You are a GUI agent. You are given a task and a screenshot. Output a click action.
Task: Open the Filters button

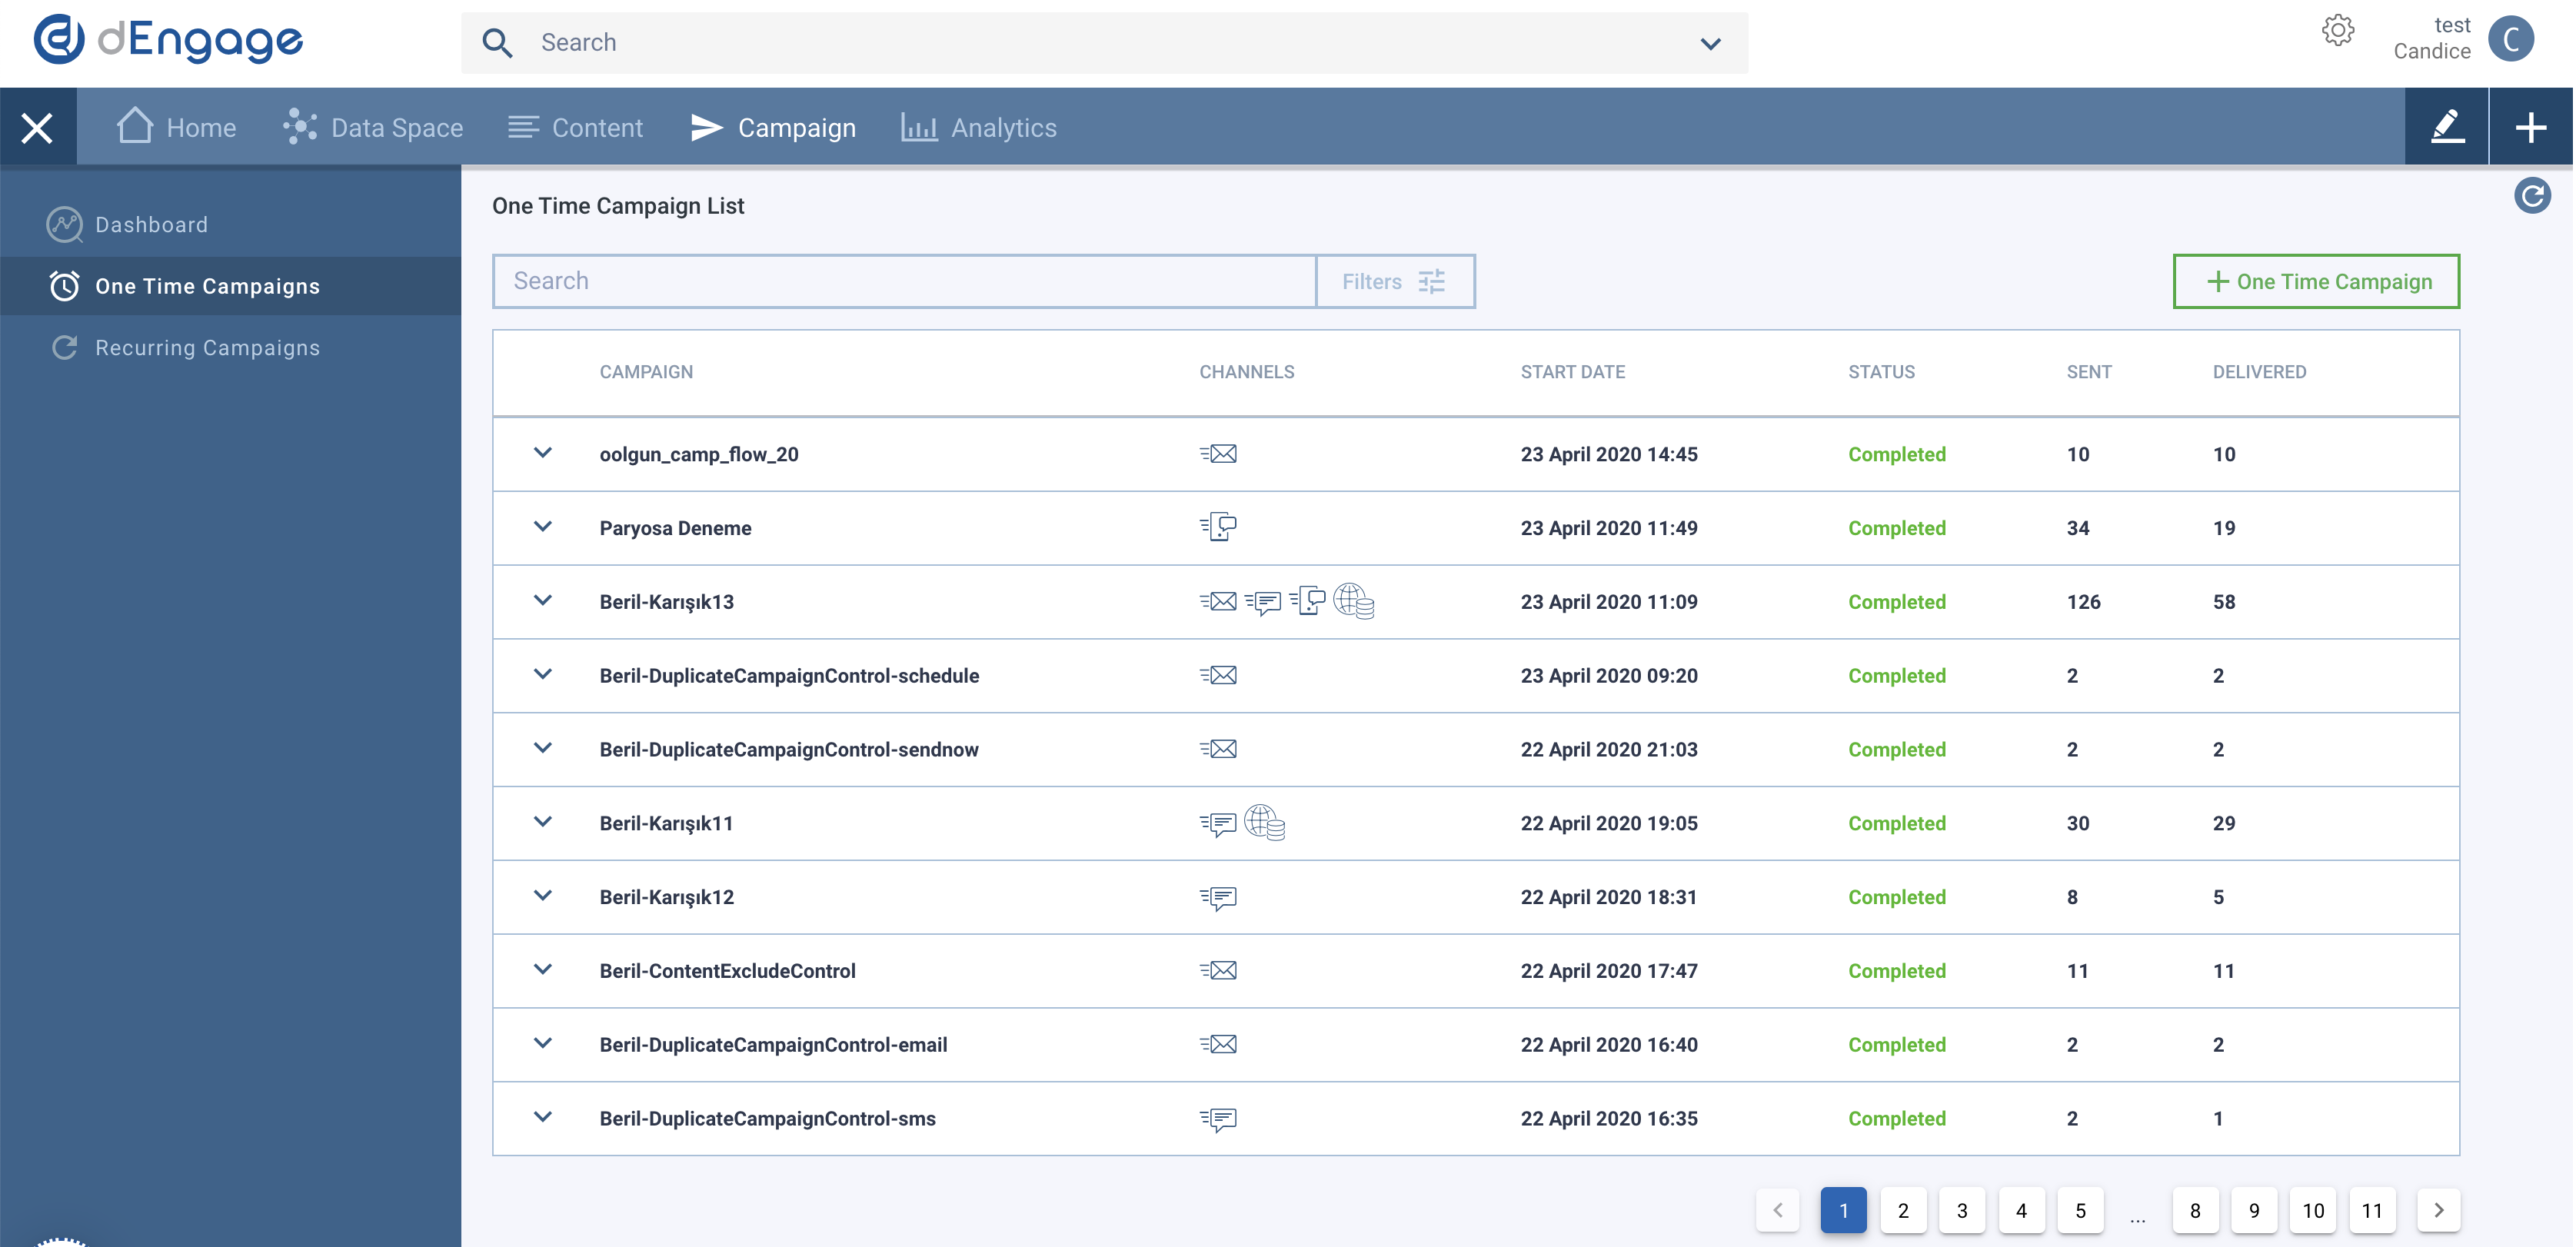pos(1394,282)
